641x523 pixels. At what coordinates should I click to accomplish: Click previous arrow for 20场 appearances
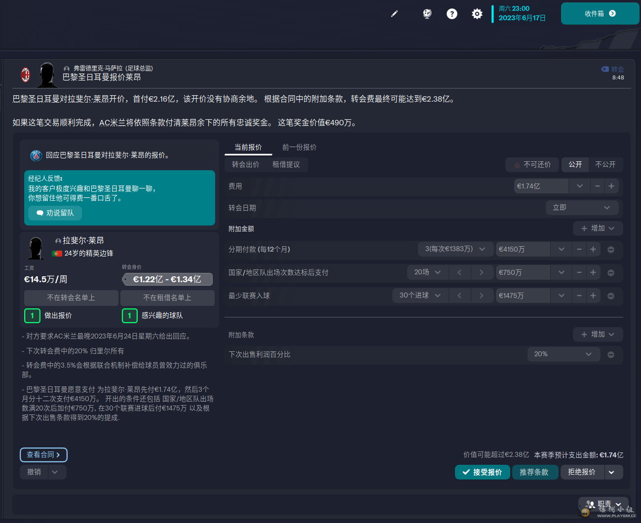coord(459,272)
